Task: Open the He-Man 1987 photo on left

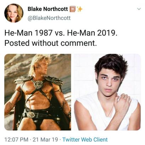Action: [x=38, y=92]
